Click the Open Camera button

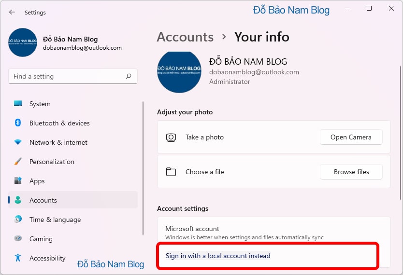tap(351, 137)
